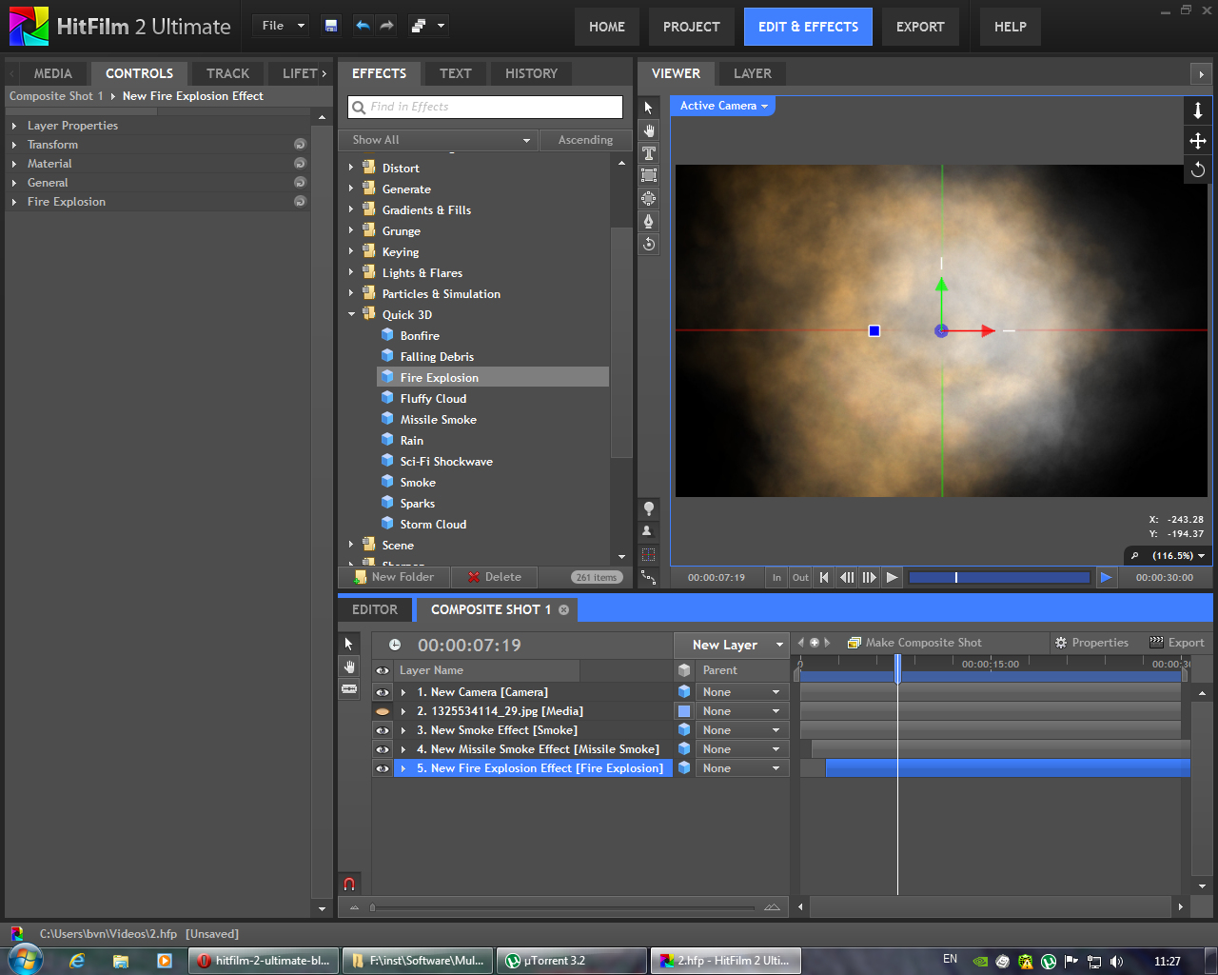The width and height of the screenshot is (1218, 975).
Task: Hide the New Smoke Effect layer
Action: tap(383, 730)
